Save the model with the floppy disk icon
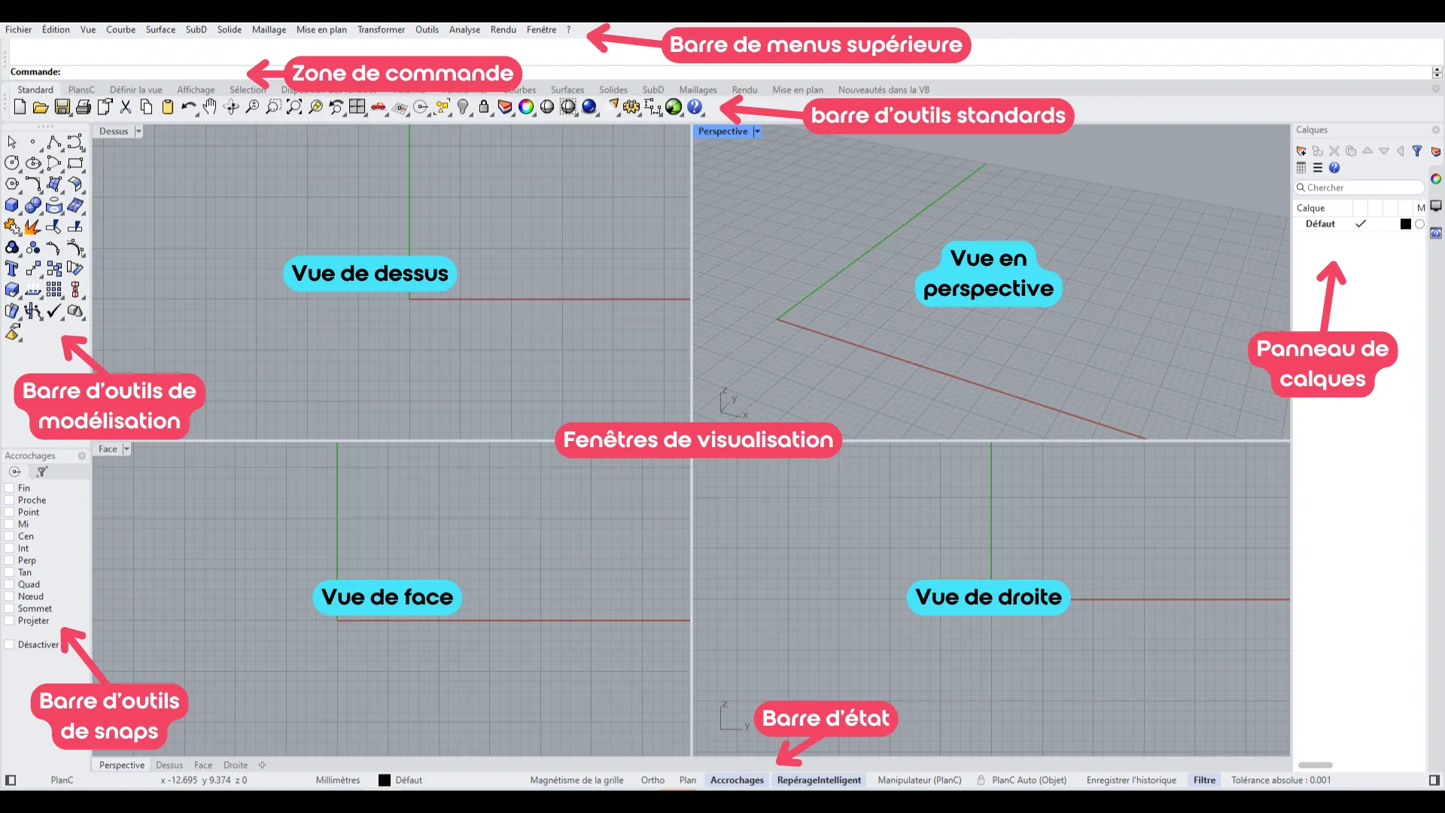Screen dimensions: 1445x813 [62, 107]
